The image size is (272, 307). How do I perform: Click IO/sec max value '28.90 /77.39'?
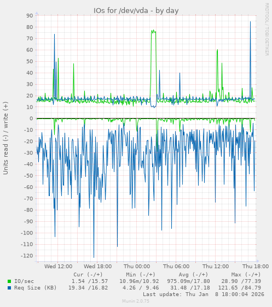click(x=241, y=281)
